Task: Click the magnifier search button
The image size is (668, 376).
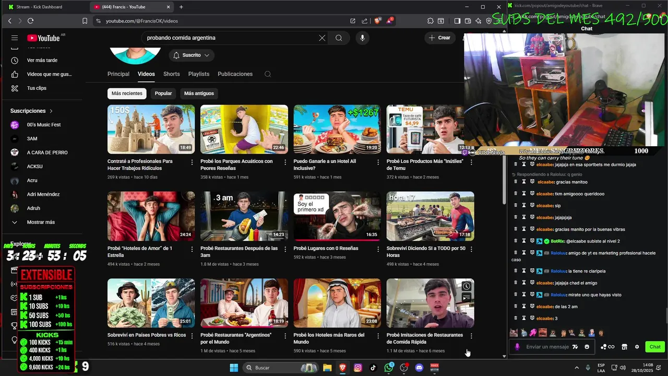Action: coord(339,38)
